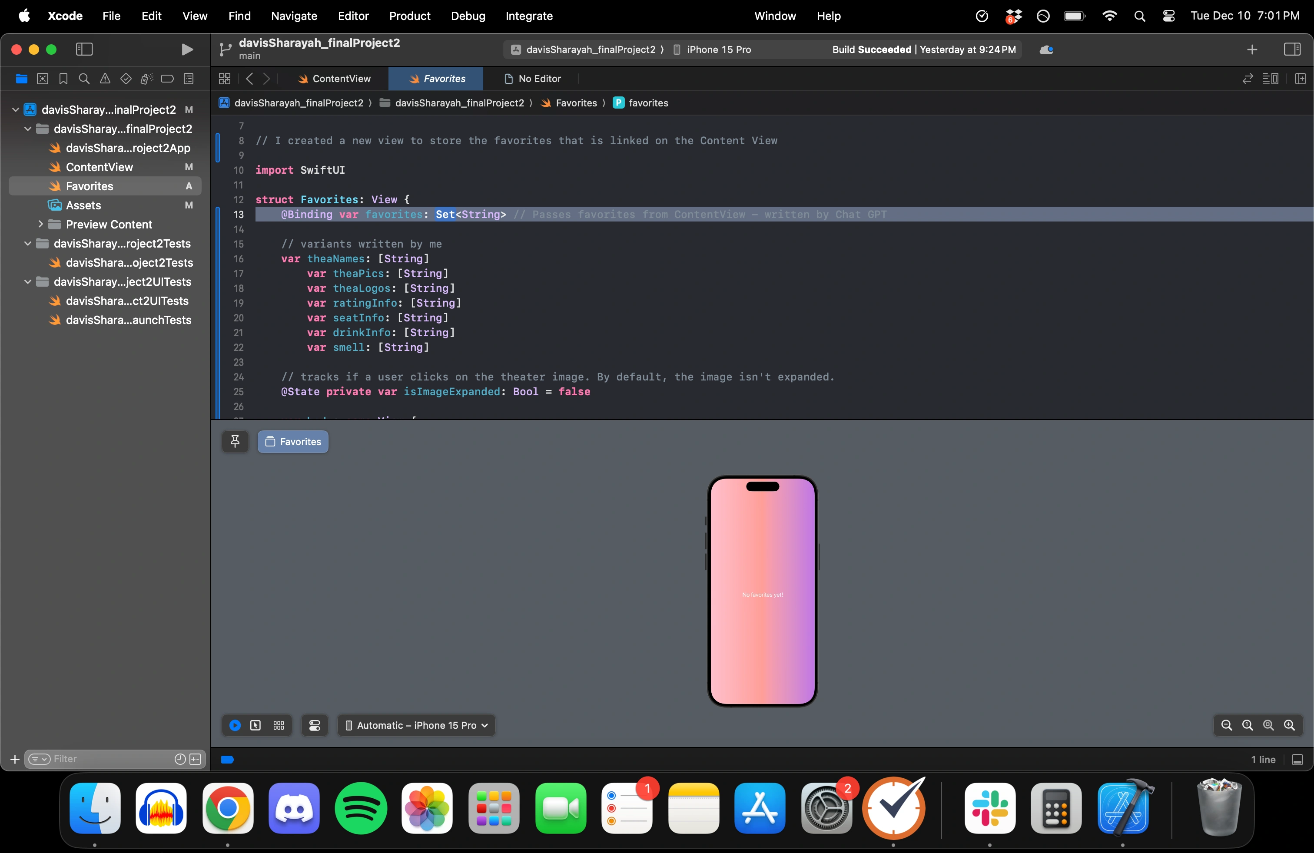Screen dimensions: 1314x853
Task: Select the live preview mode icon
Action: point(235,726)
